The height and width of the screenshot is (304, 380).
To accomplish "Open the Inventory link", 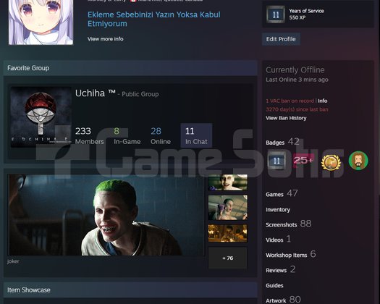I will click(278, 210).
